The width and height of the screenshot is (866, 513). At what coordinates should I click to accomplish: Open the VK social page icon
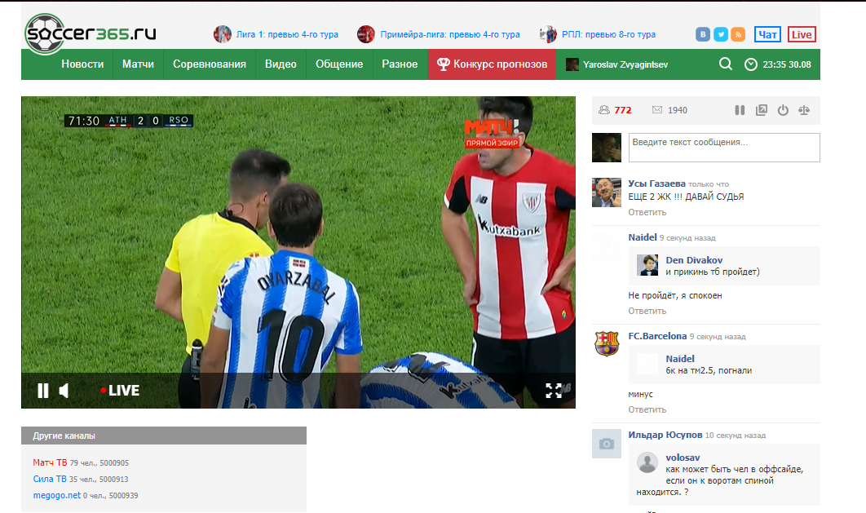point(703,34)
